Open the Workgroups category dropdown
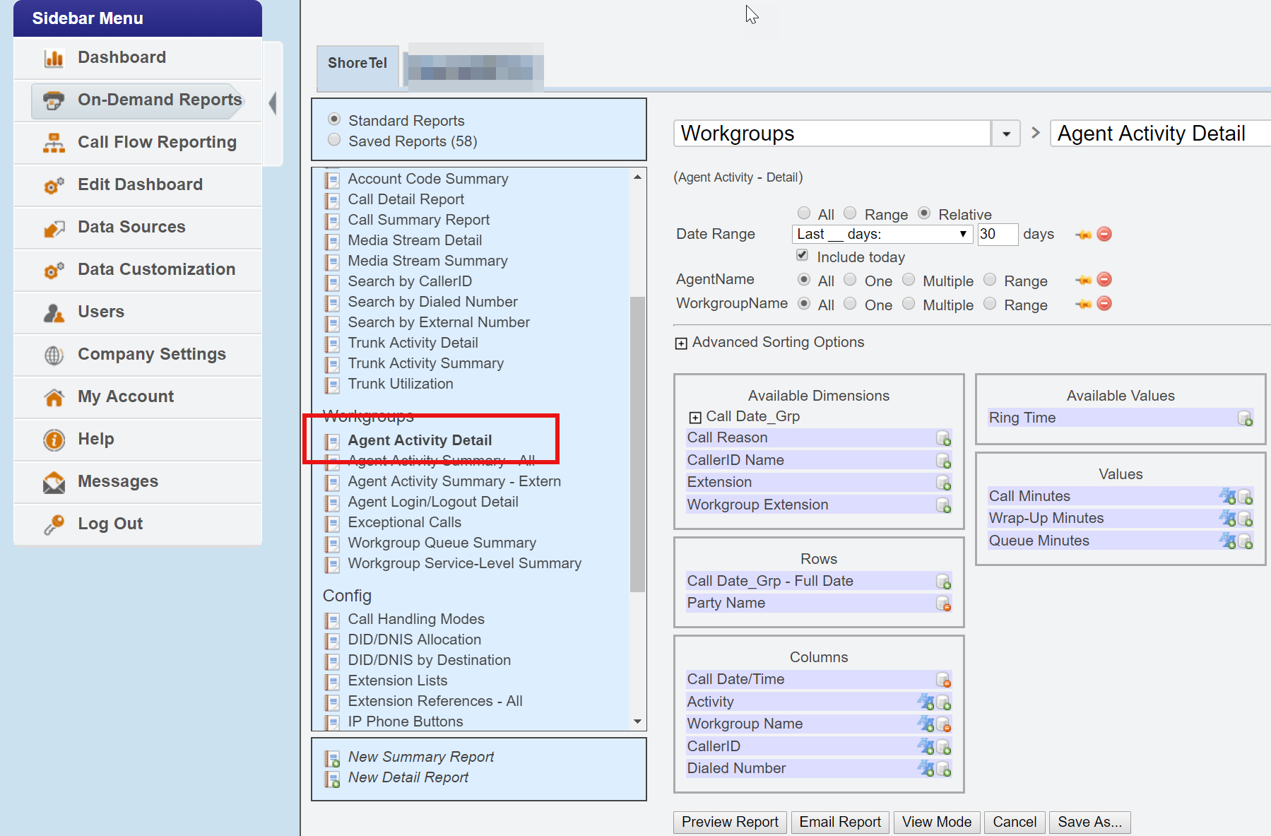The width and height of the screenshot is (1271, 836). (1005, 134)
